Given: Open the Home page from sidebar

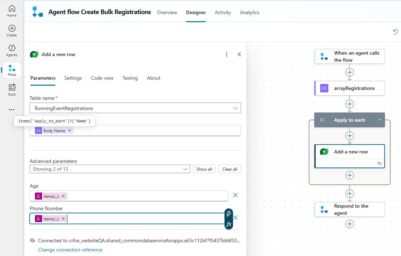Looking at the screenshot, I should click(12, 11).
